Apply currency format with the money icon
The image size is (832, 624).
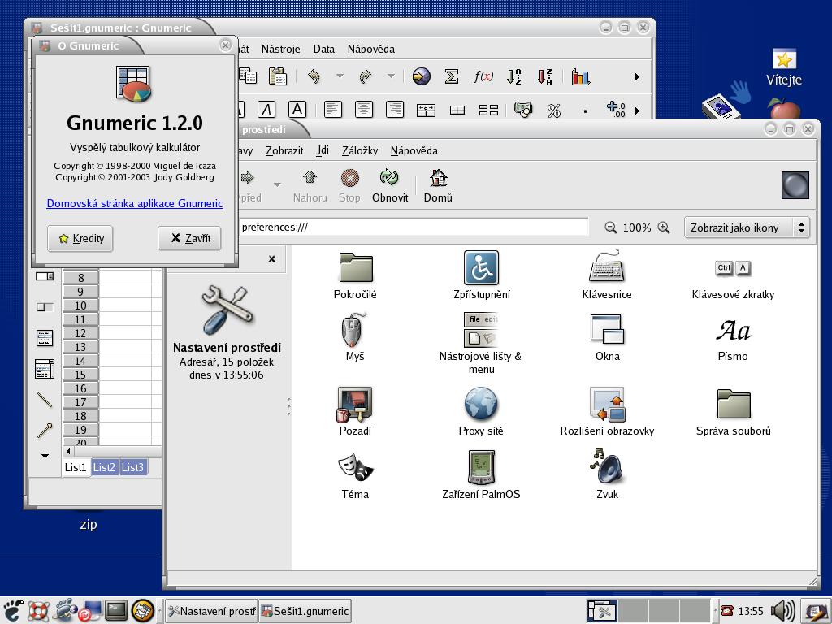(x=523, y=110)
